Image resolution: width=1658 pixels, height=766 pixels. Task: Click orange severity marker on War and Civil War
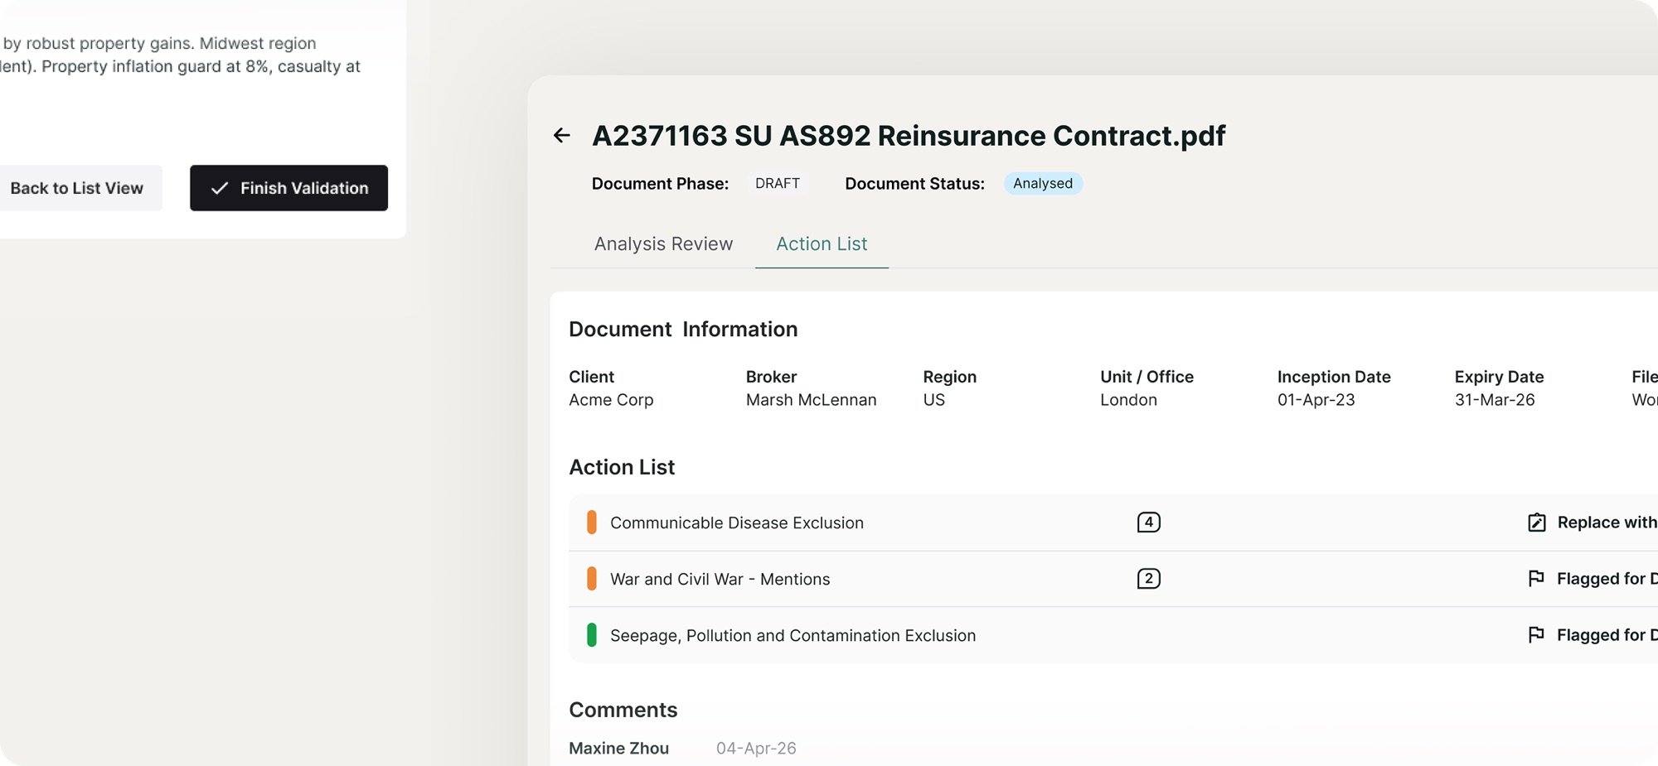(x=592, y=578)
